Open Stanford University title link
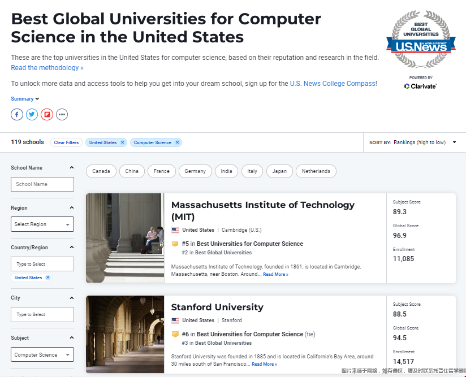466x377 pixels. 217,307
